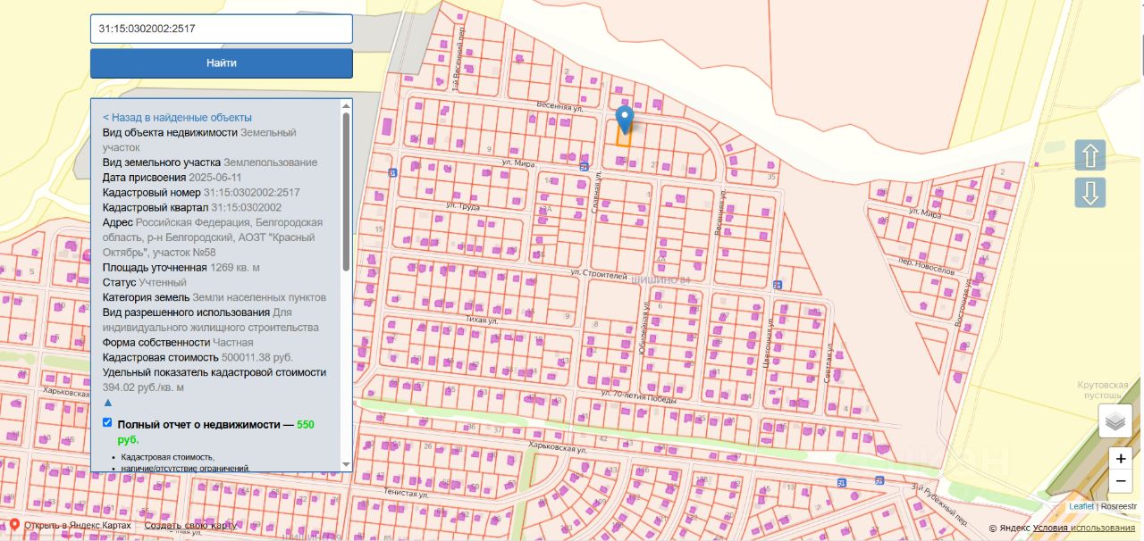This screenshot has height=541, width=1144.
Task: Click the Адрес field label
Action: [x=118, y=222]
